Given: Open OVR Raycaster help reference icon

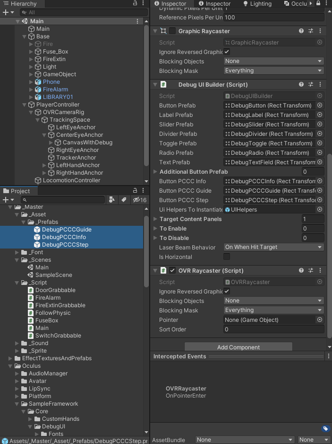Looking at the screenshot, I should [x=301, y=270].
